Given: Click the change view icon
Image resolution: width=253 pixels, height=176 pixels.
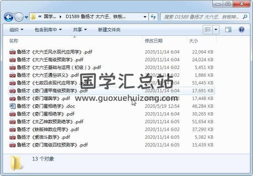Looking at the screenshot, I should click(x=208, y=30).
